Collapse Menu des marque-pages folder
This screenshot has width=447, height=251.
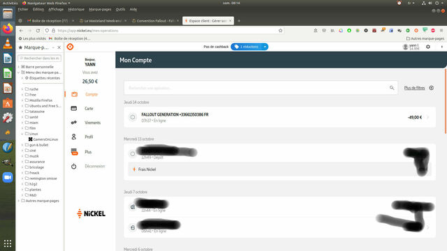tap(19, 73)
